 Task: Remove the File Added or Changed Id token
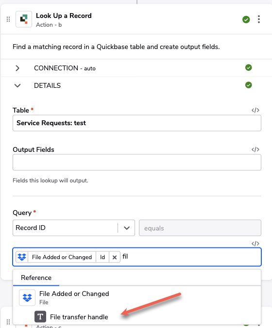pyautogui.click(x=114, y=257)
